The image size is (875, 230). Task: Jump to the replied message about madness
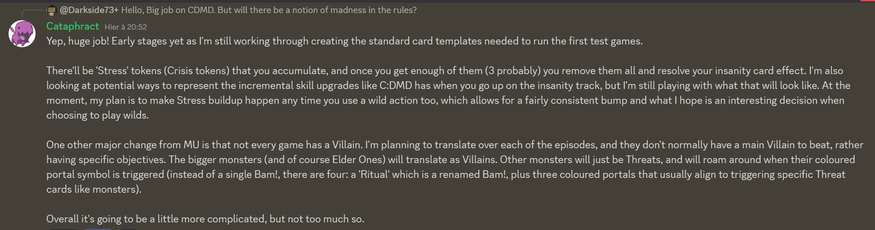point(269,10)
